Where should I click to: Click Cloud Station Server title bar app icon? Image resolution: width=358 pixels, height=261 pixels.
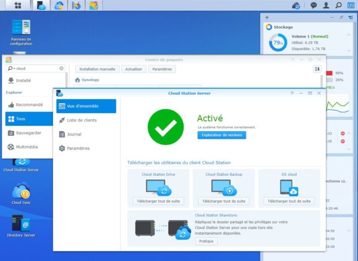(x=60, y=93)
